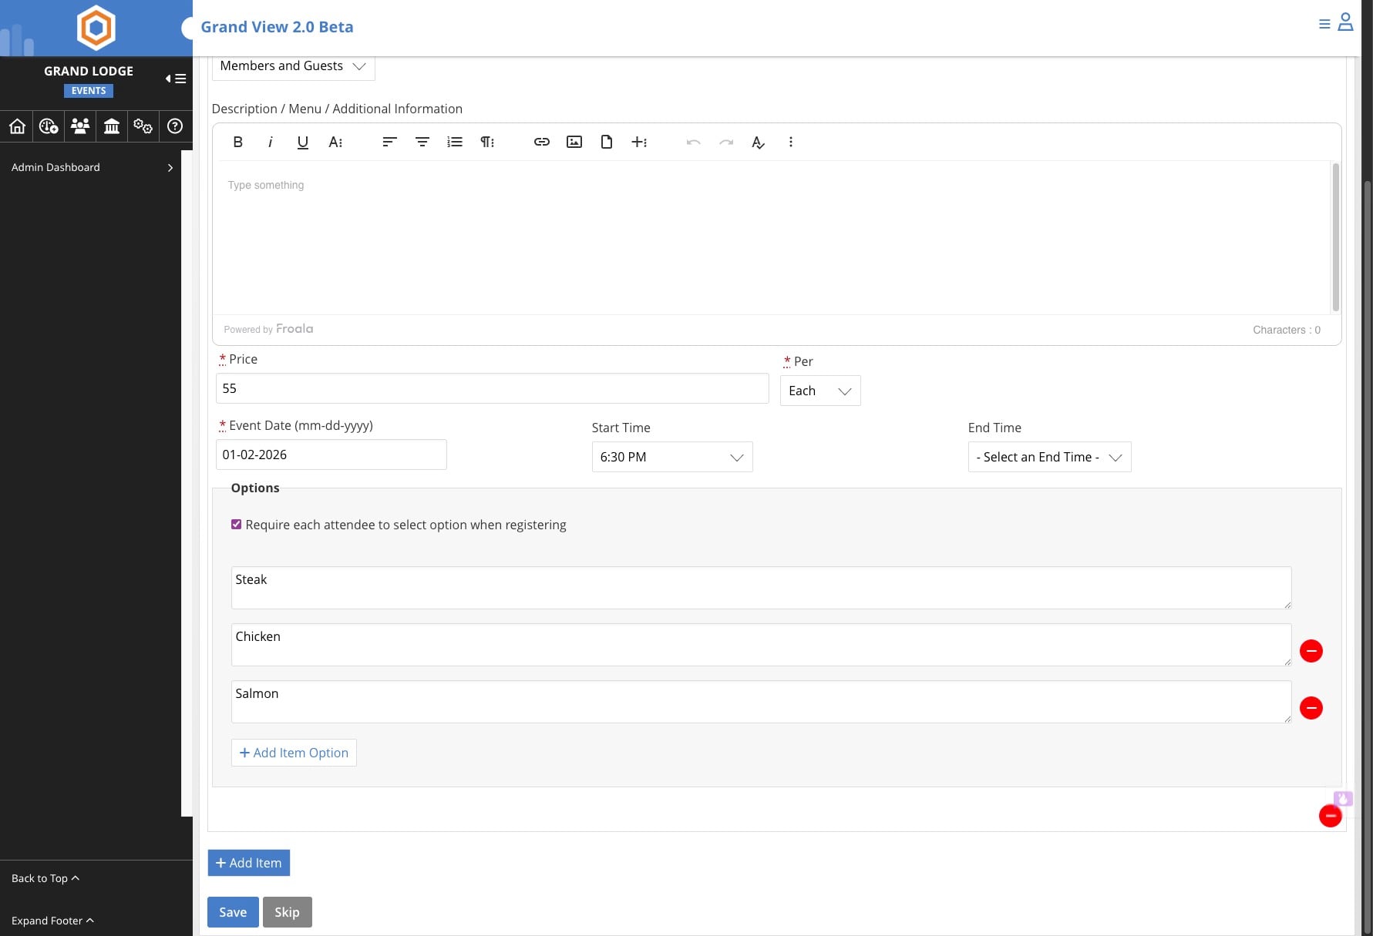The height and width of the screenshot is (936, 1373).
Task: Insert ordered list in editor
Action: [x=455, y=142]
